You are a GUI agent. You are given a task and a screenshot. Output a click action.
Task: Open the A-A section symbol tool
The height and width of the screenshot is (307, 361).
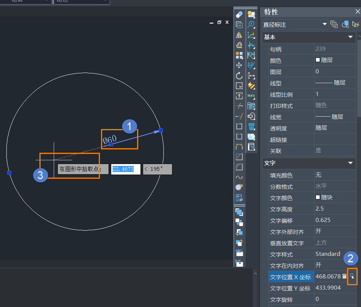(251, 76)
